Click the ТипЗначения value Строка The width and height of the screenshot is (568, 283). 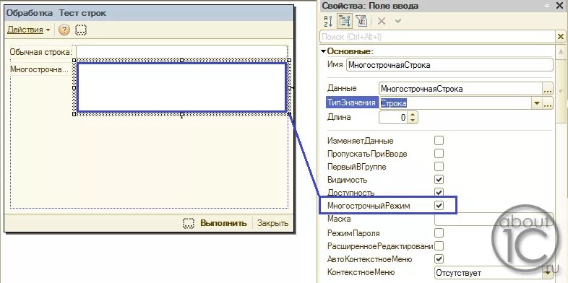[x=394, y=103]
